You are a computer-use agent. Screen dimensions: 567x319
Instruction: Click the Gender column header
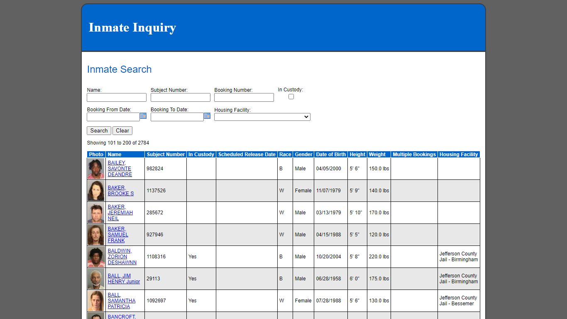(x=303, y=155)
